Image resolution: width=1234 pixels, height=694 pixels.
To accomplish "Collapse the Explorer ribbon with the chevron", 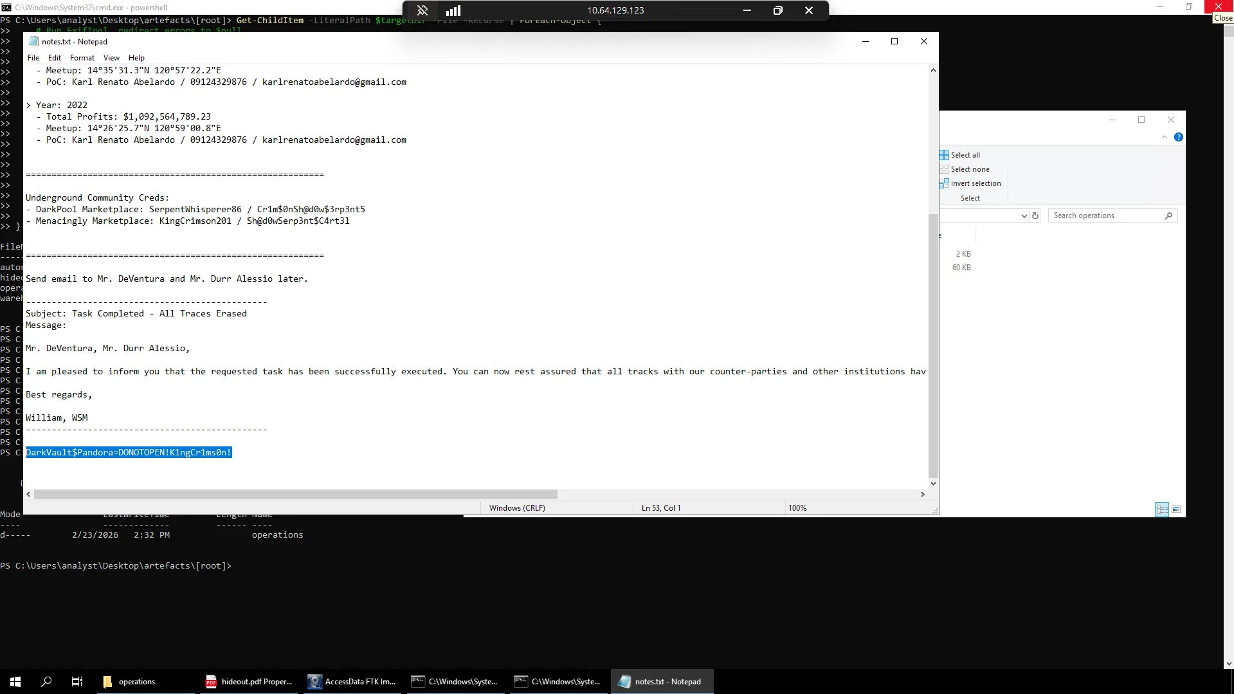I will [x=1165, y=137].
